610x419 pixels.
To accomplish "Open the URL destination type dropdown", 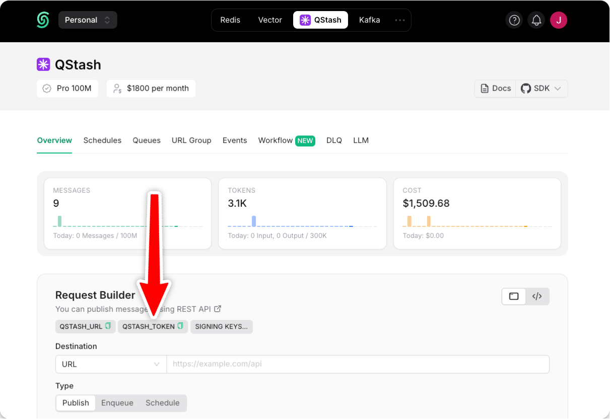I will click(x=111, y=364).
